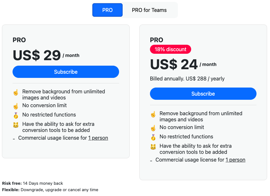Click medal icon beside annual No restricted functions
Image resolution: width=270 pixels, height=196 pixels.
[153, 137]
